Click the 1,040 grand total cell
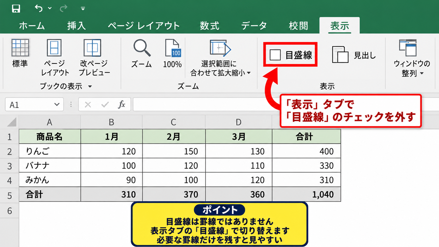Viewport: 439px width, 247px height. point(306,195)
